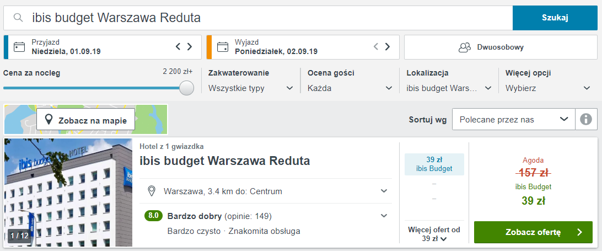
Task: Open the Dwuosobowy room type selector
Action: pos(501,47)
